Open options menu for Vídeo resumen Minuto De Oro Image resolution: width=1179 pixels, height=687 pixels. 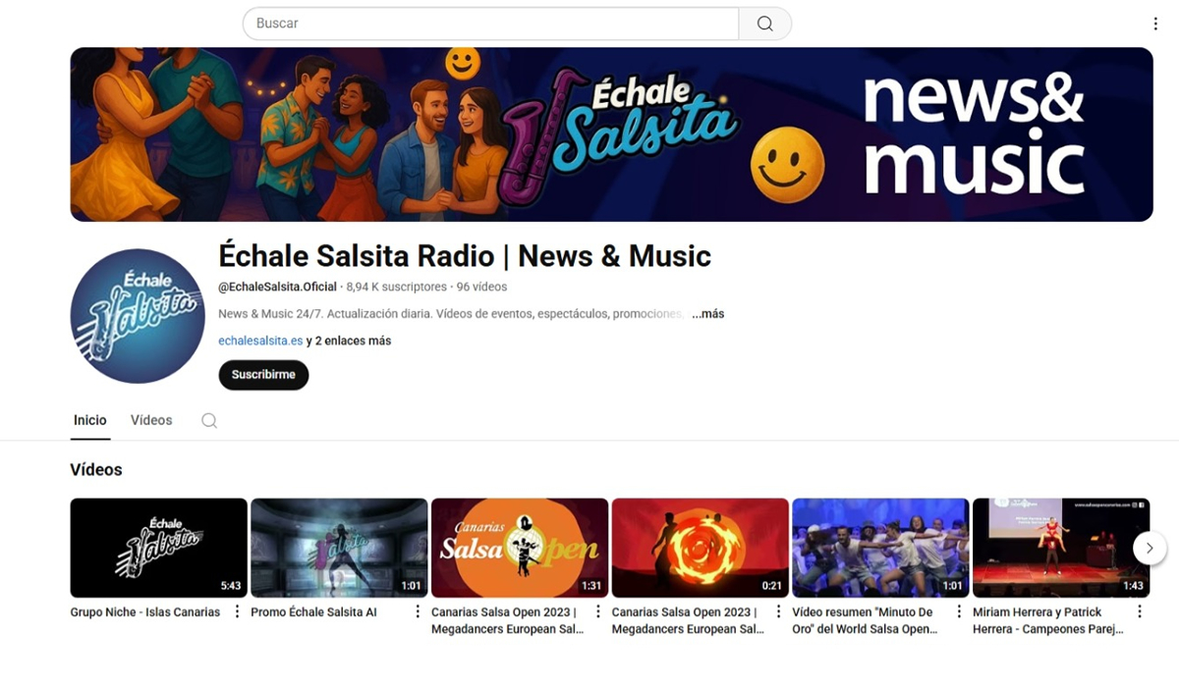point(960,611)
